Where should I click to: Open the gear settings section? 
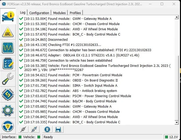(8, 110)
